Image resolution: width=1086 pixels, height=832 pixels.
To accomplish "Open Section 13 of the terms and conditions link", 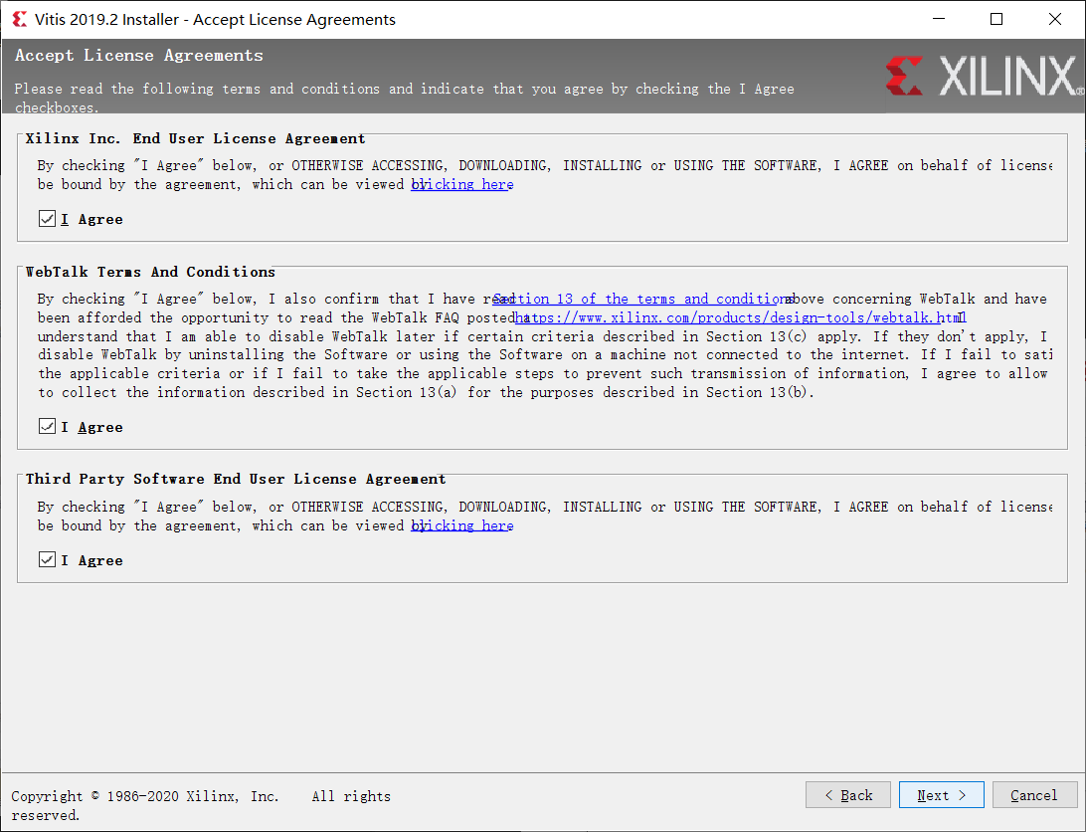I will coord(642,299).
